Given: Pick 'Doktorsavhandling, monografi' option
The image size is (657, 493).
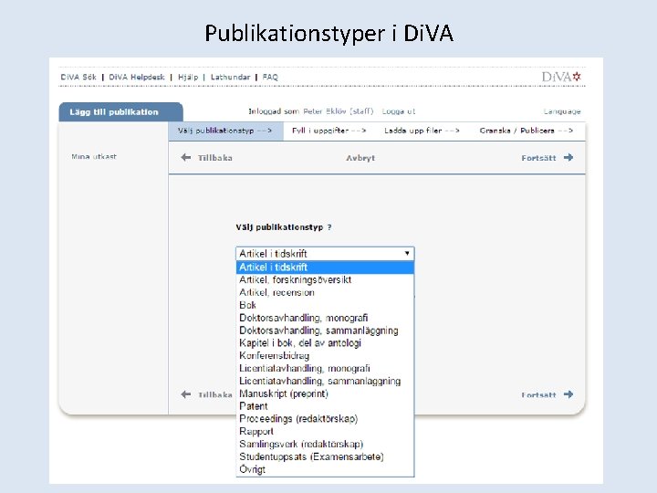Looking at the screenshot, I should pyautogui.click(x=325, y=318).
